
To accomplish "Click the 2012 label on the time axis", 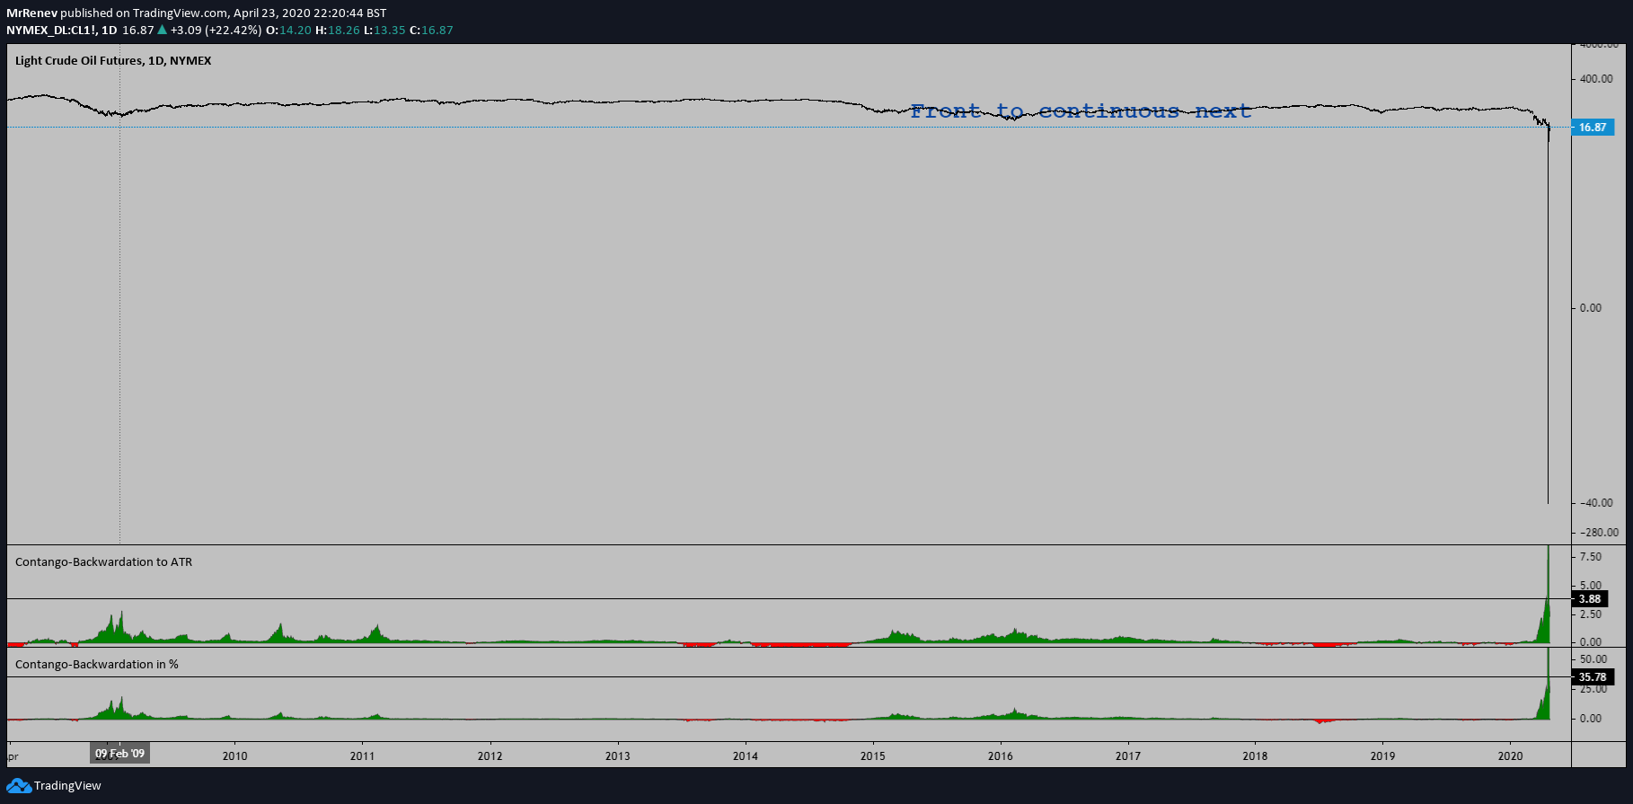I will (x=490, y=756).
